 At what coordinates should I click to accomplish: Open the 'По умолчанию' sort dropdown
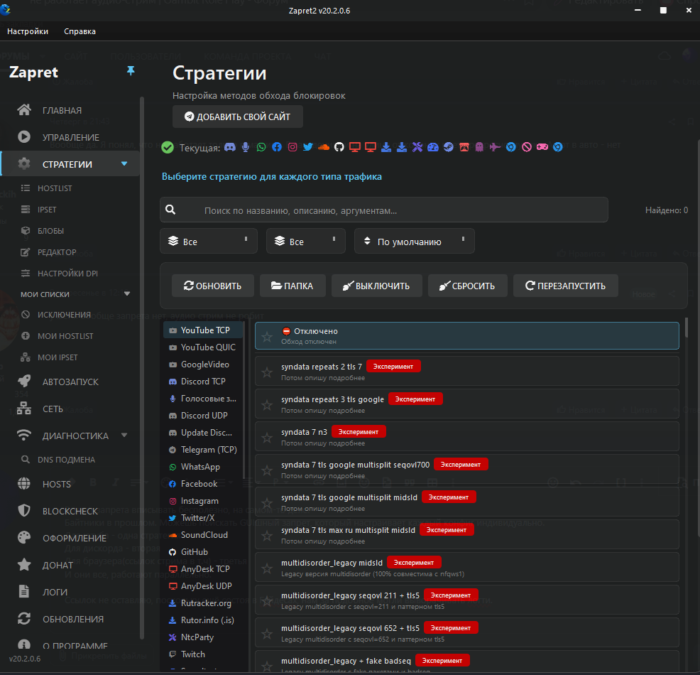[414, 242]
